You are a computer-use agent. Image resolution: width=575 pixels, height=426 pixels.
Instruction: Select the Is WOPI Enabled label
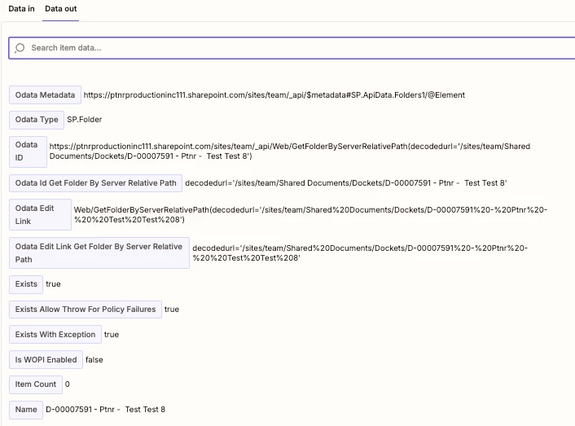point(46,360)
